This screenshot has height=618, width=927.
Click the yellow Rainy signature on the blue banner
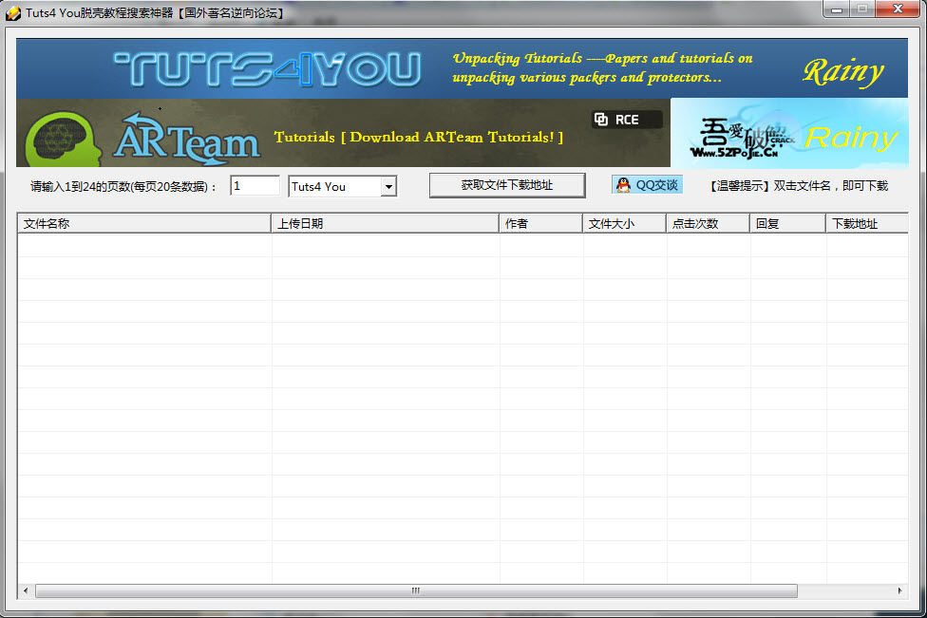click(x=843, y=70)
